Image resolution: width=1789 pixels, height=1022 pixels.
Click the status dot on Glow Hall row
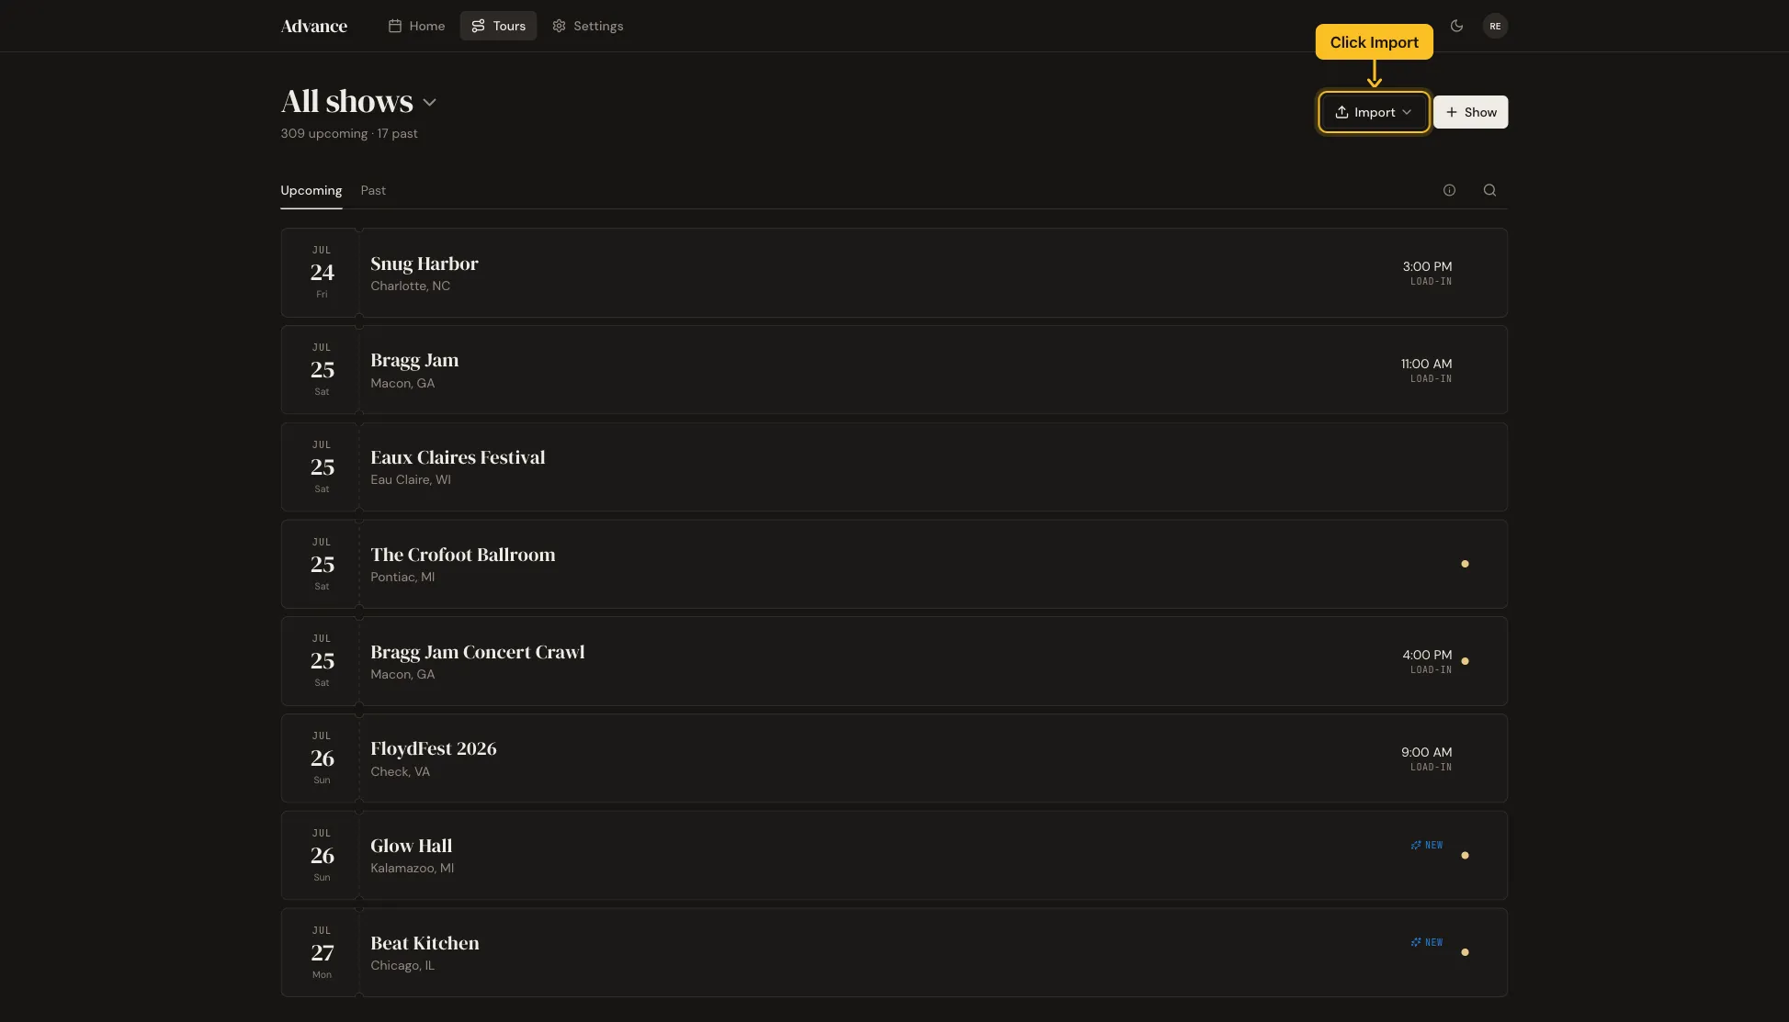[1465, 856]
